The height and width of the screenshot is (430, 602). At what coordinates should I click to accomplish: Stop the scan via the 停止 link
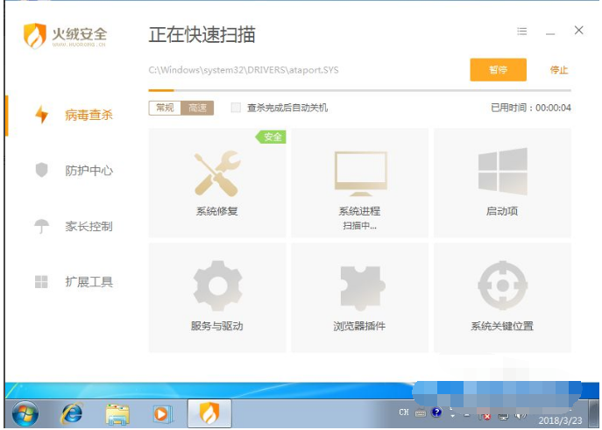point(558,70)
